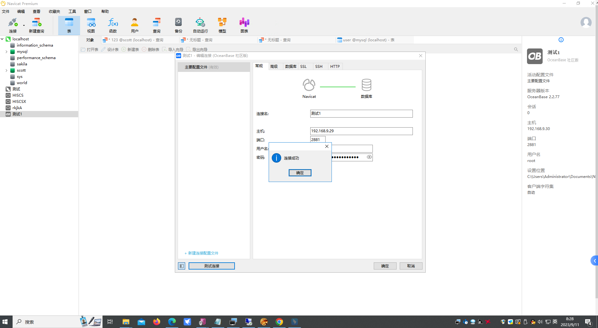
Task: Select HISCSX connection in tree
Action: pos(19,102)
